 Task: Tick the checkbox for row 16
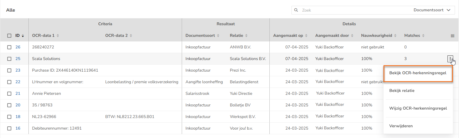coord(9,128)
